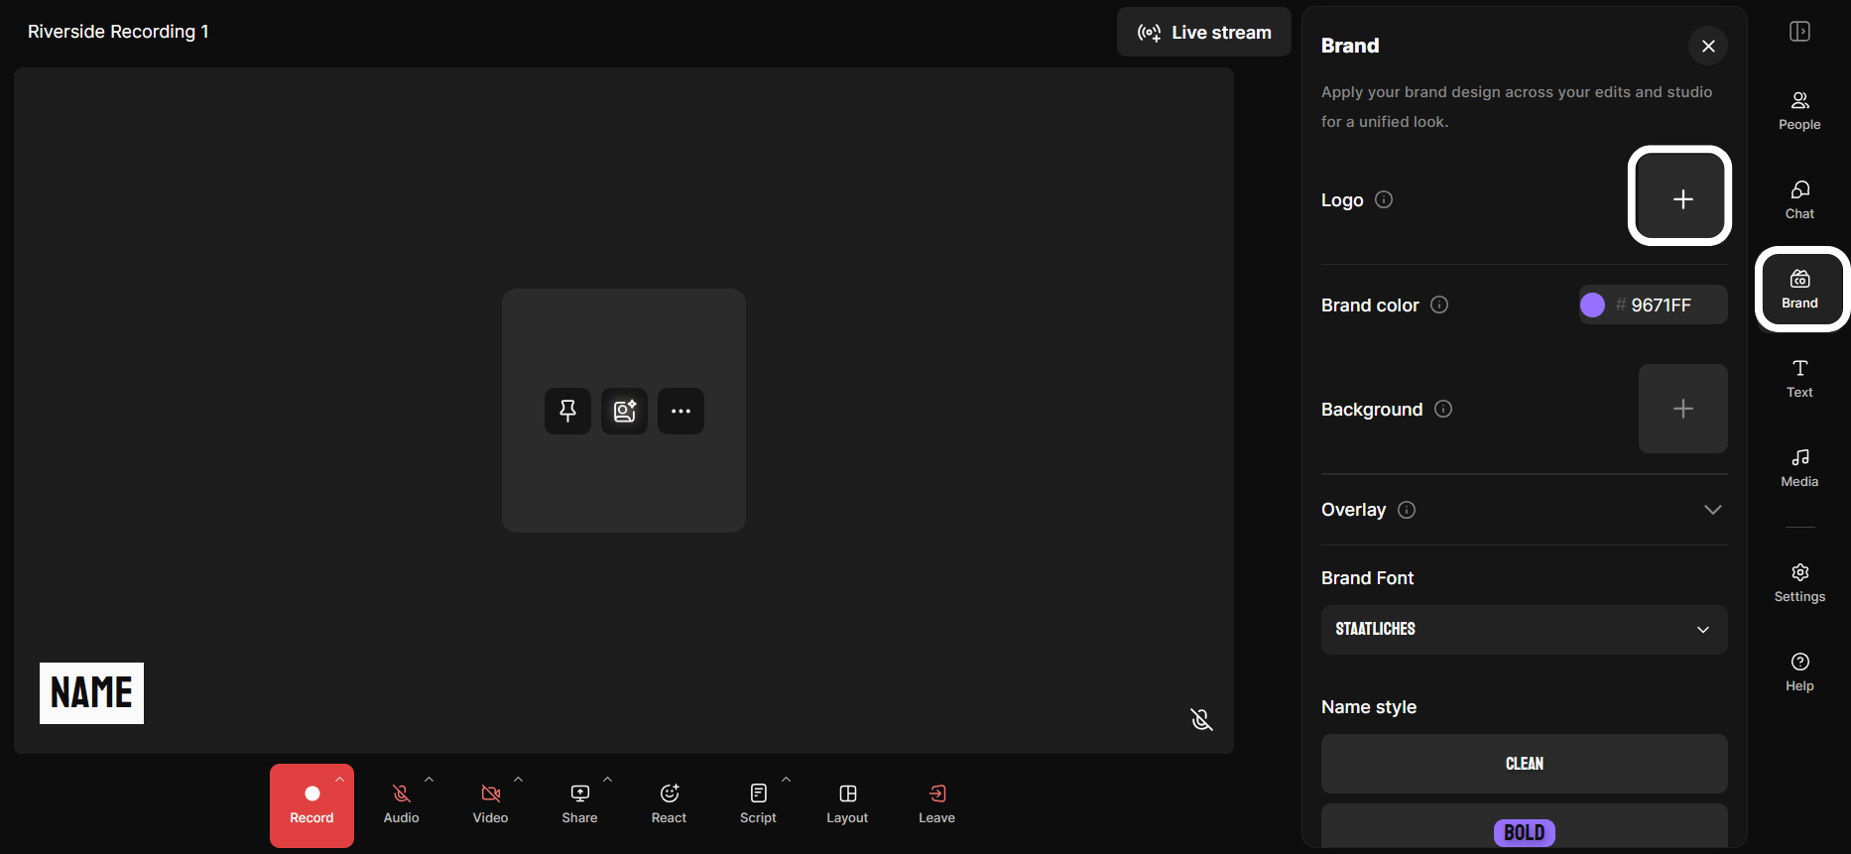Open the Settings sidebar tab
This screenshot has width=1851, height=854.
tap(1799, 582)
